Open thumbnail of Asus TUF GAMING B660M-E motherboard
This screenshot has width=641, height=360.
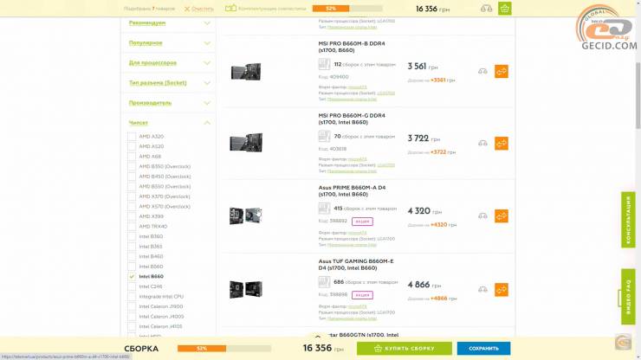[246, 289]
